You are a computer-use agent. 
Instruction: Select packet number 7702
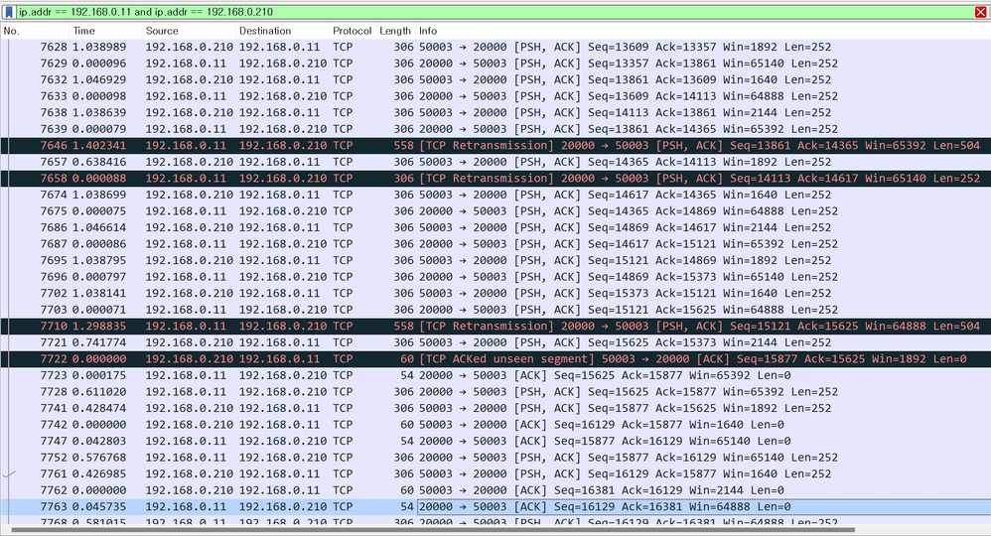(x=495, y=293)
